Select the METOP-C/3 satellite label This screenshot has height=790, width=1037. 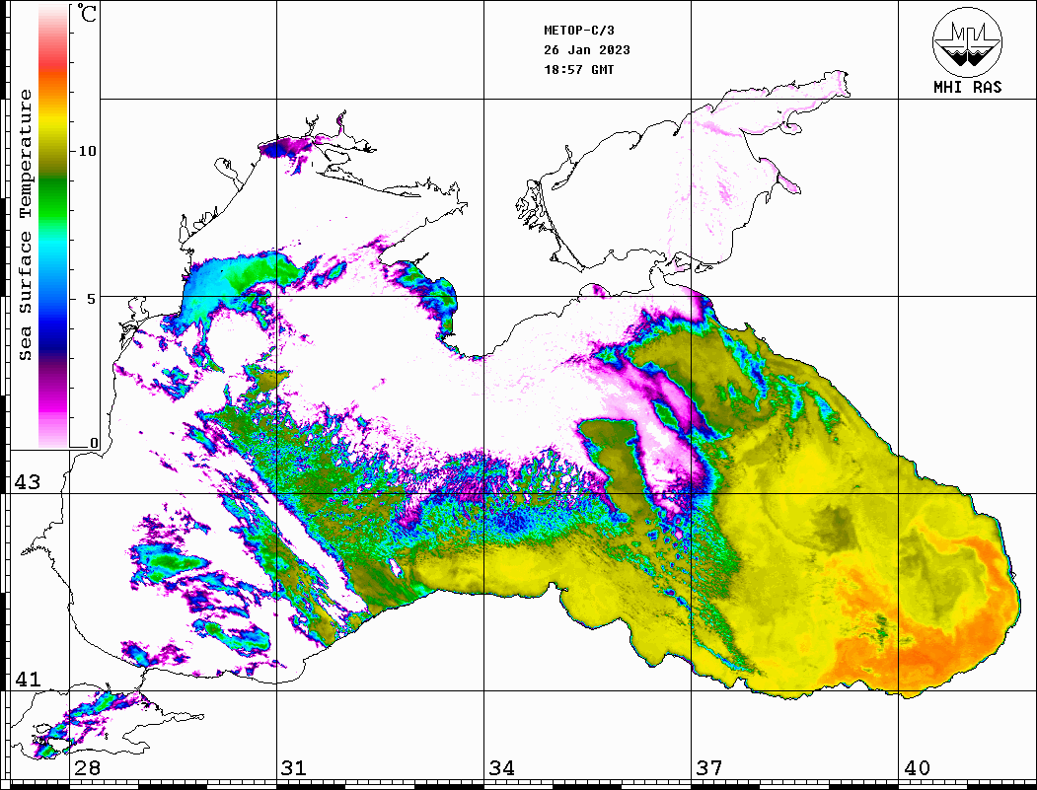tap(578, 31)
